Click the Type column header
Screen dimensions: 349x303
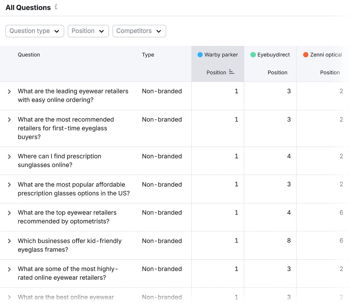tap(148, 55)
